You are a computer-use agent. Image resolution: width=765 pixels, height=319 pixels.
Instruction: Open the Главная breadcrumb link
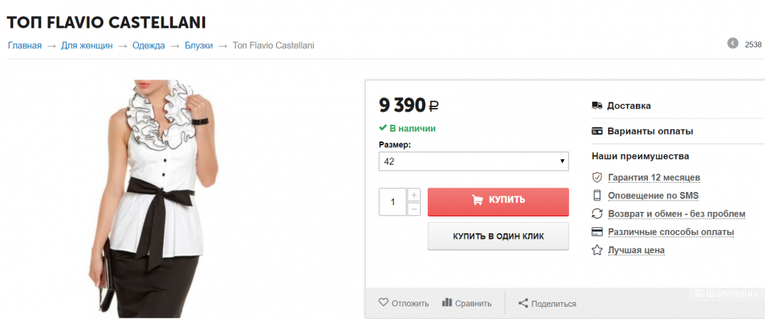tap(25, 45)
